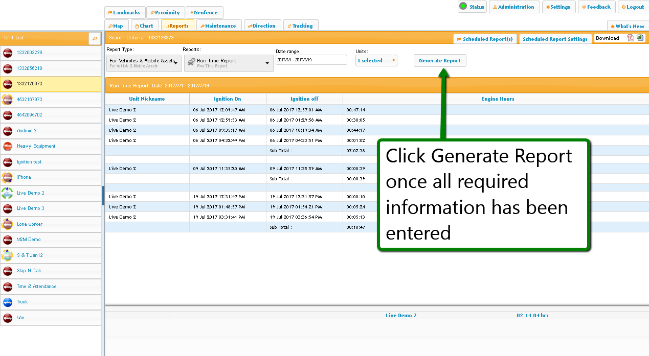Open Scheduled Report(s)

tap(485, 39)
